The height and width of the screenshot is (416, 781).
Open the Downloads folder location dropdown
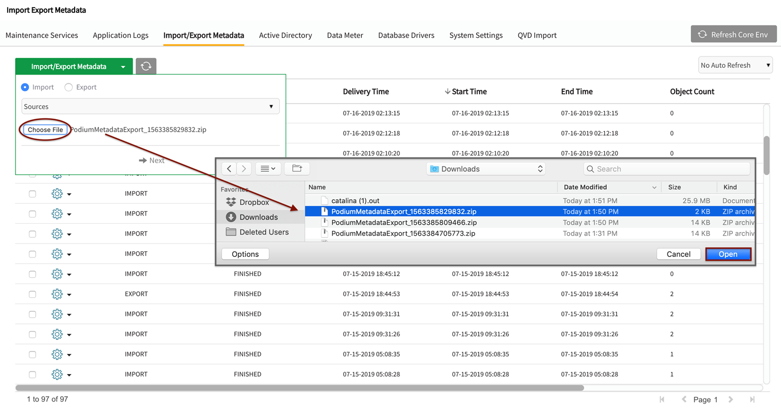486,169
